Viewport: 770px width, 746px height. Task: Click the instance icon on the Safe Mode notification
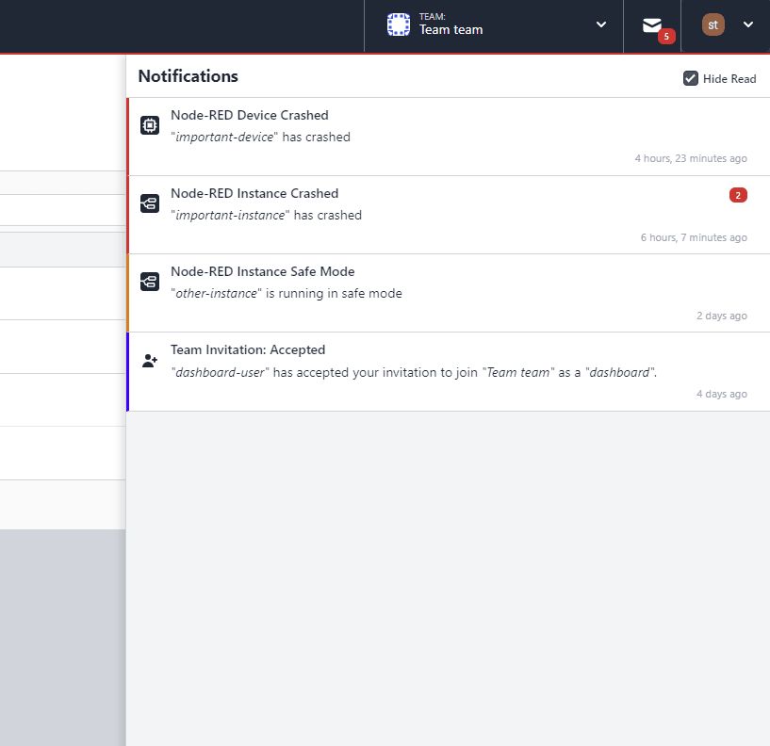(149, 280)
